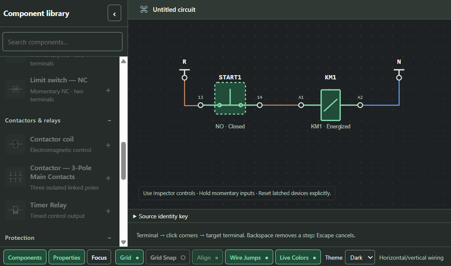
Task: Toggle Focus mode
Action: [99, 257]
